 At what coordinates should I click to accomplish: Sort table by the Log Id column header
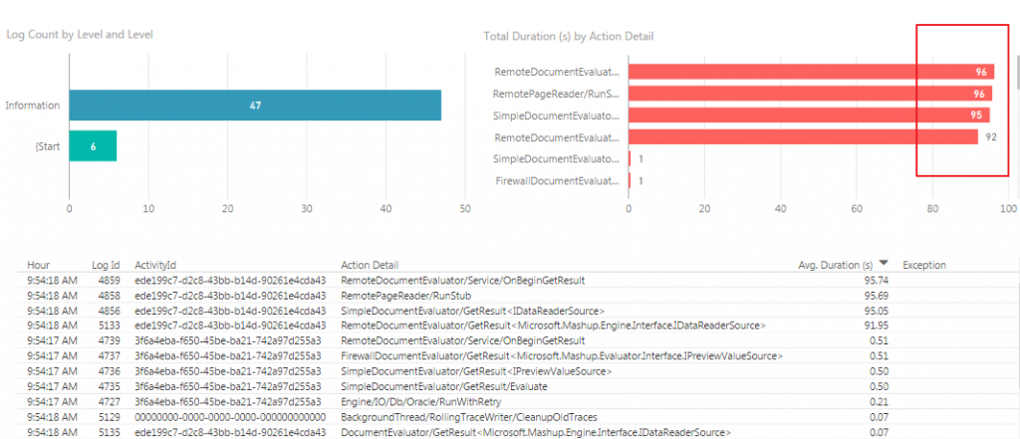pyautogui.click(x=106, y=266)
